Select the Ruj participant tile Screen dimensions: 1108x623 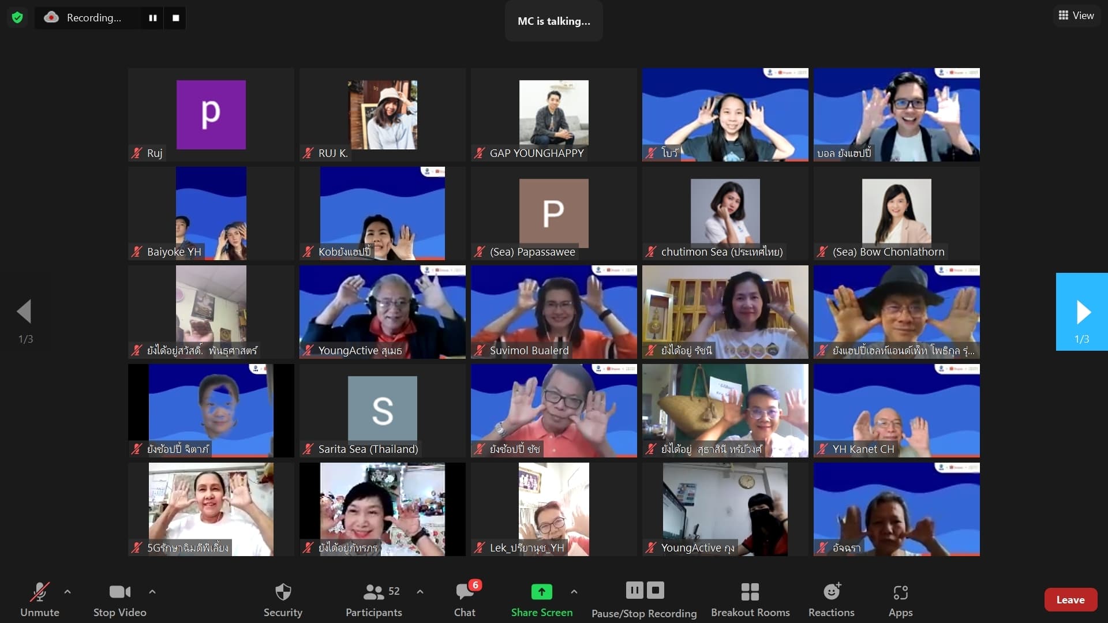(211, 115)
